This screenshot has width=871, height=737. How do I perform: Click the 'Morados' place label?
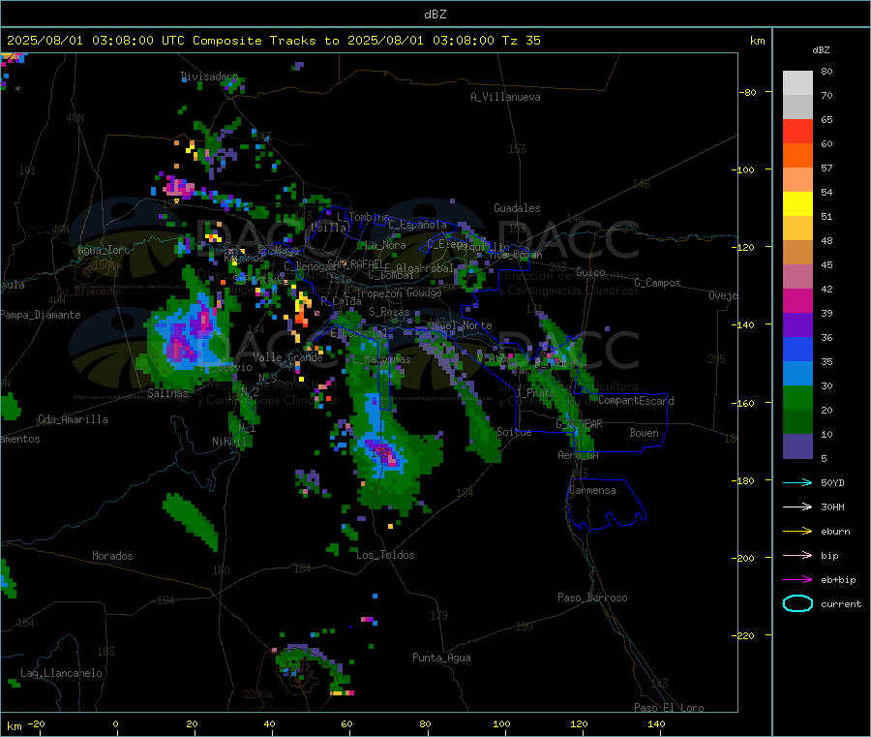(112, 556)
